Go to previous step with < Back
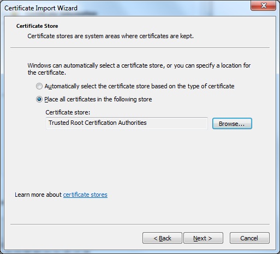The image size is (280, 254). (x=162, y=238)
